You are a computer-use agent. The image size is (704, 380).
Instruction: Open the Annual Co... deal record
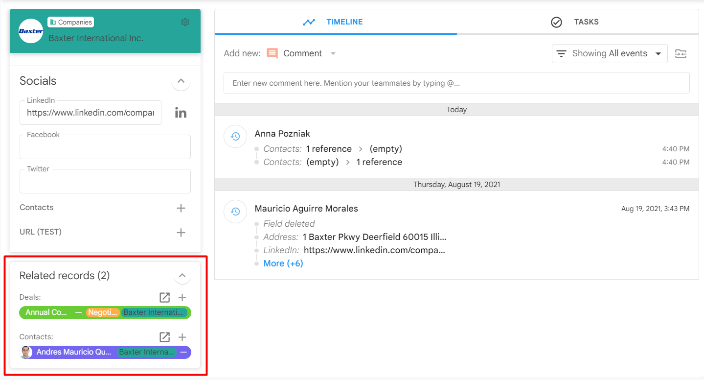(x=46, y=312)
